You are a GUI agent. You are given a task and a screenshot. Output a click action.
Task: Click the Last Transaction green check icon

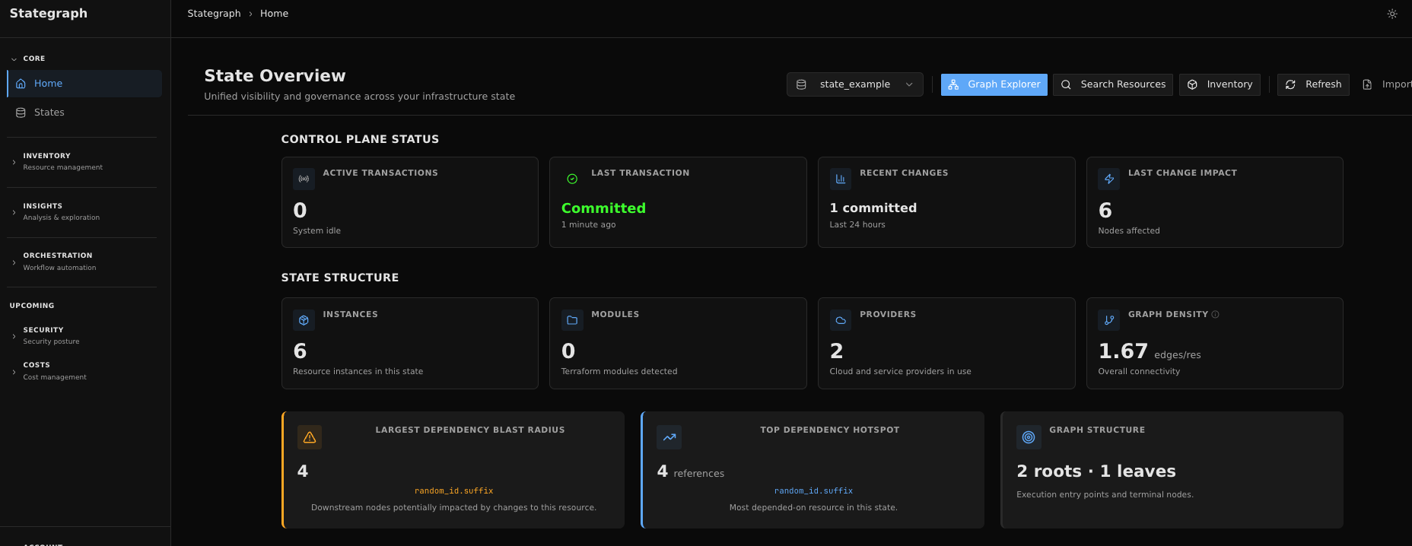point(572,179)
